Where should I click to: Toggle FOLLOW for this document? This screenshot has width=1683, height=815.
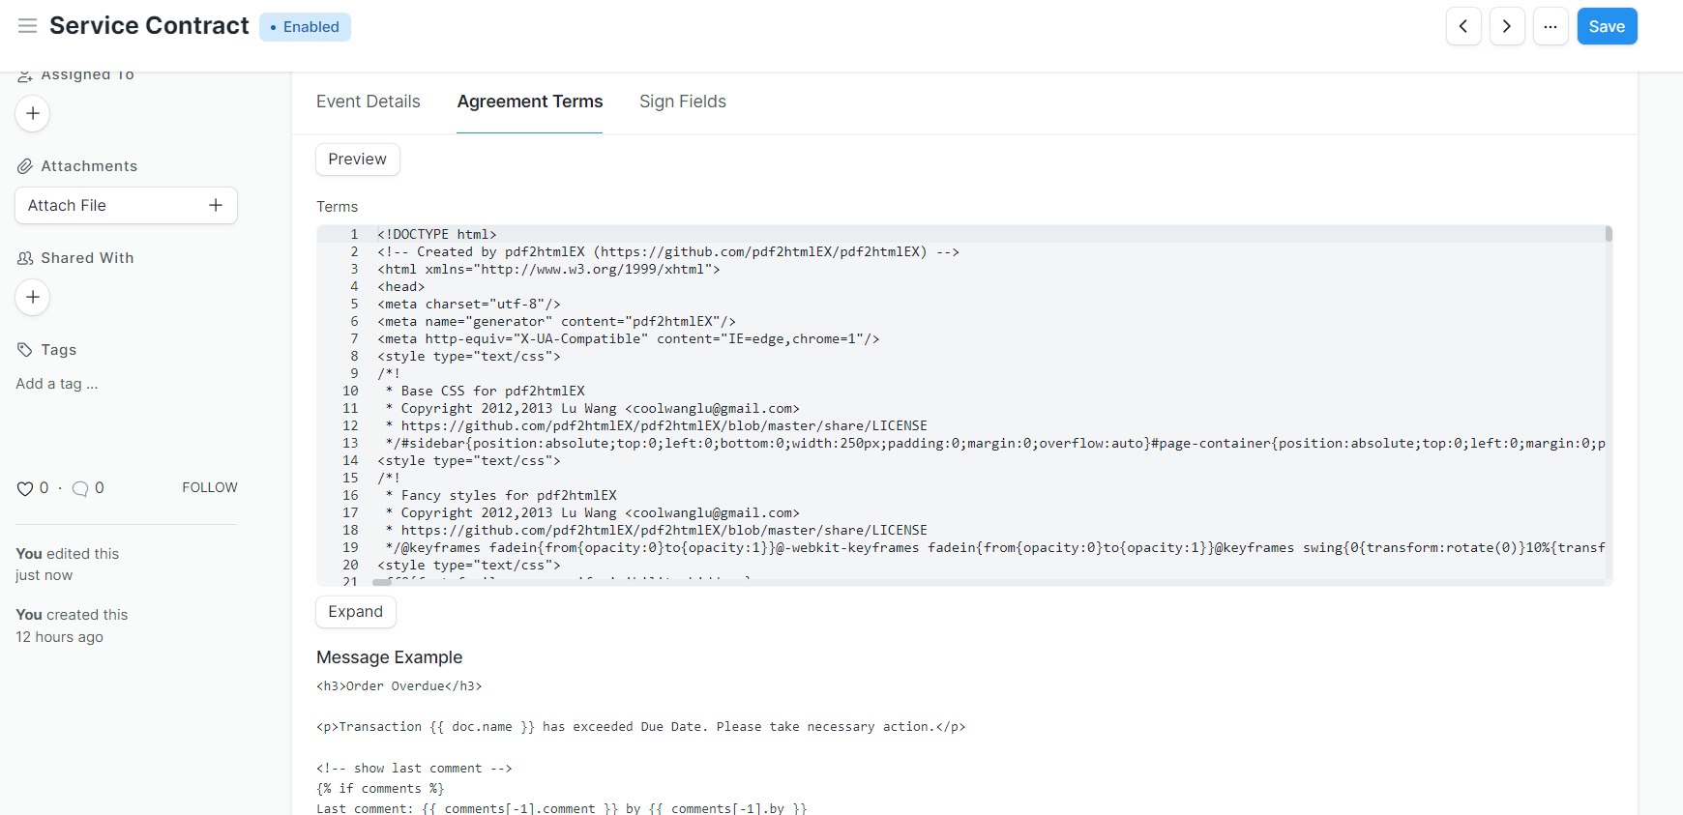tap(209, 487)
